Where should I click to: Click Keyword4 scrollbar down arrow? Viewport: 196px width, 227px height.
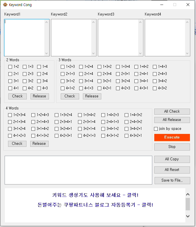coord(187,53)
